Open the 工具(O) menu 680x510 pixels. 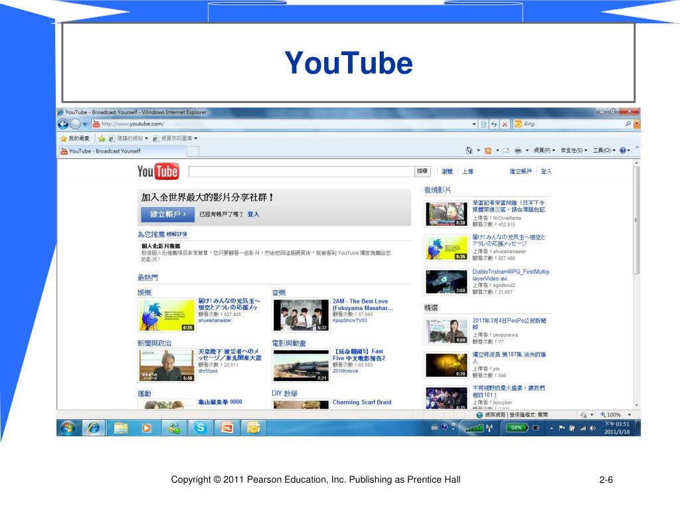click(x=604, y=151)
